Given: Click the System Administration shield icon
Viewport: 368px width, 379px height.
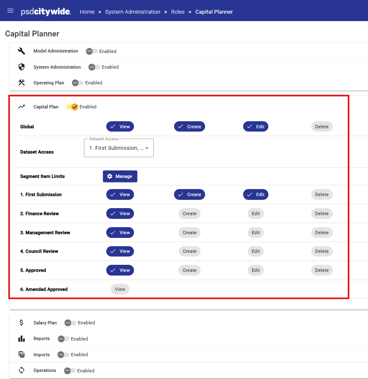Looking at the screenshot, I should [22, 67].
